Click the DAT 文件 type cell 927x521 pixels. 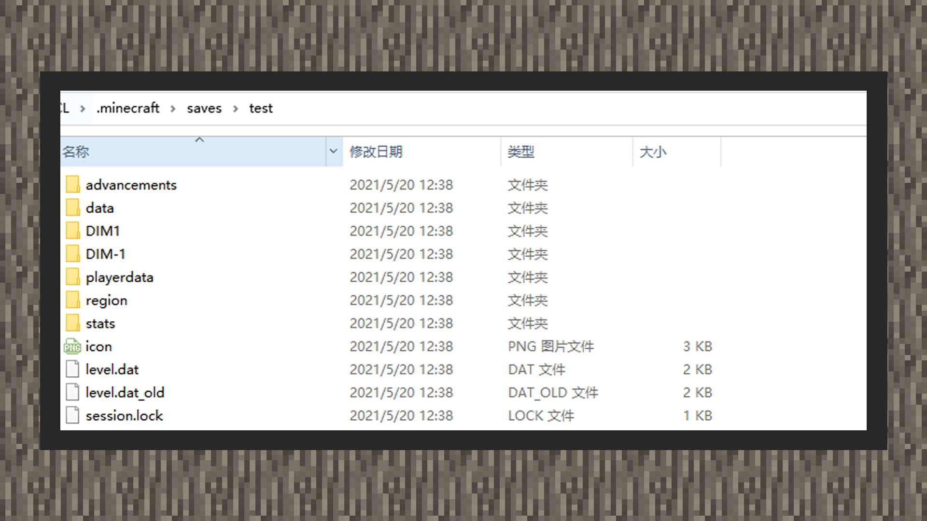[536, 370]
